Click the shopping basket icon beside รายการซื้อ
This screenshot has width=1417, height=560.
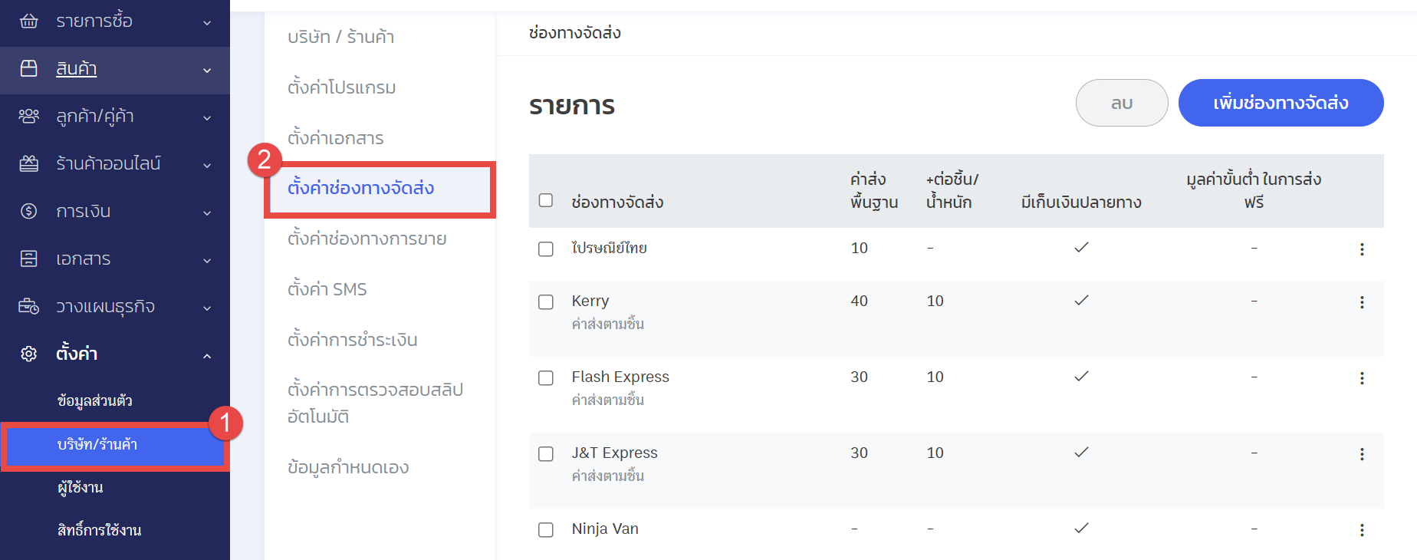tap(28, 21)
